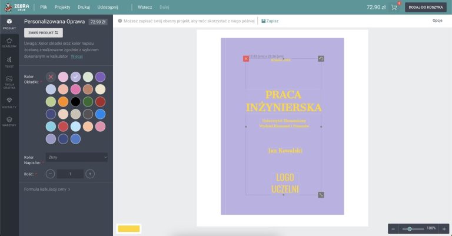Open the Warstwy layers panel
This screenshot has height=236, width=452.
click(9, 121)
